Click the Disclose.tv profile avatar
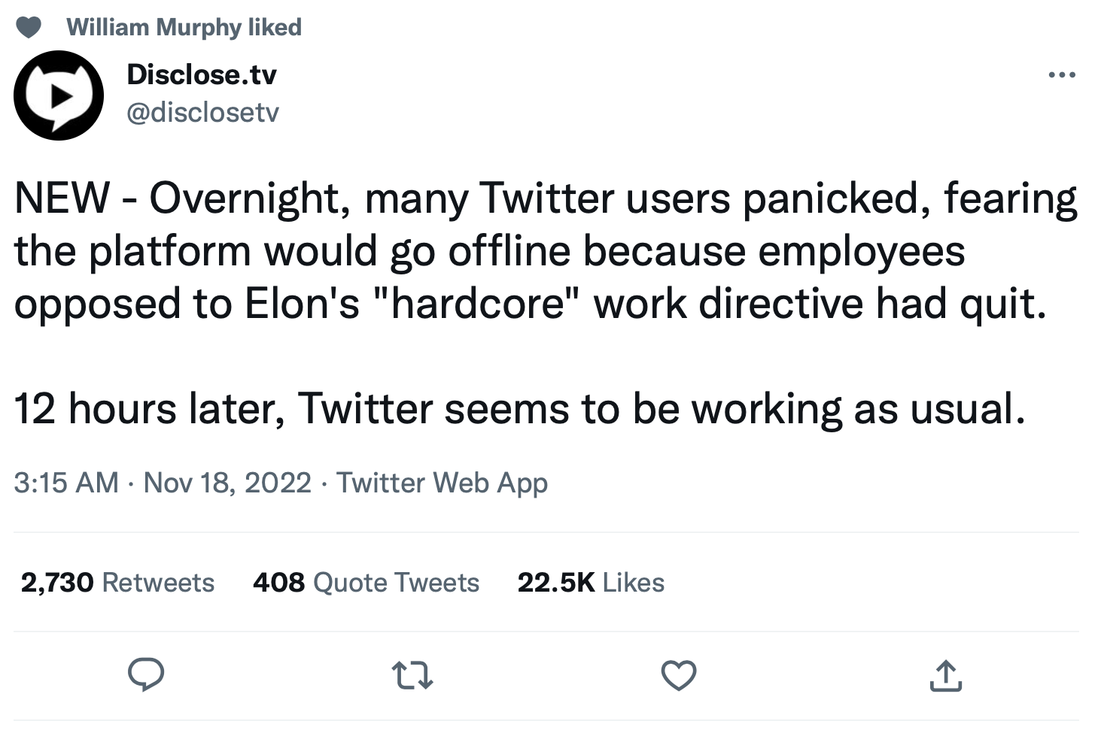The image size is (1104, 733). (59, 95)
